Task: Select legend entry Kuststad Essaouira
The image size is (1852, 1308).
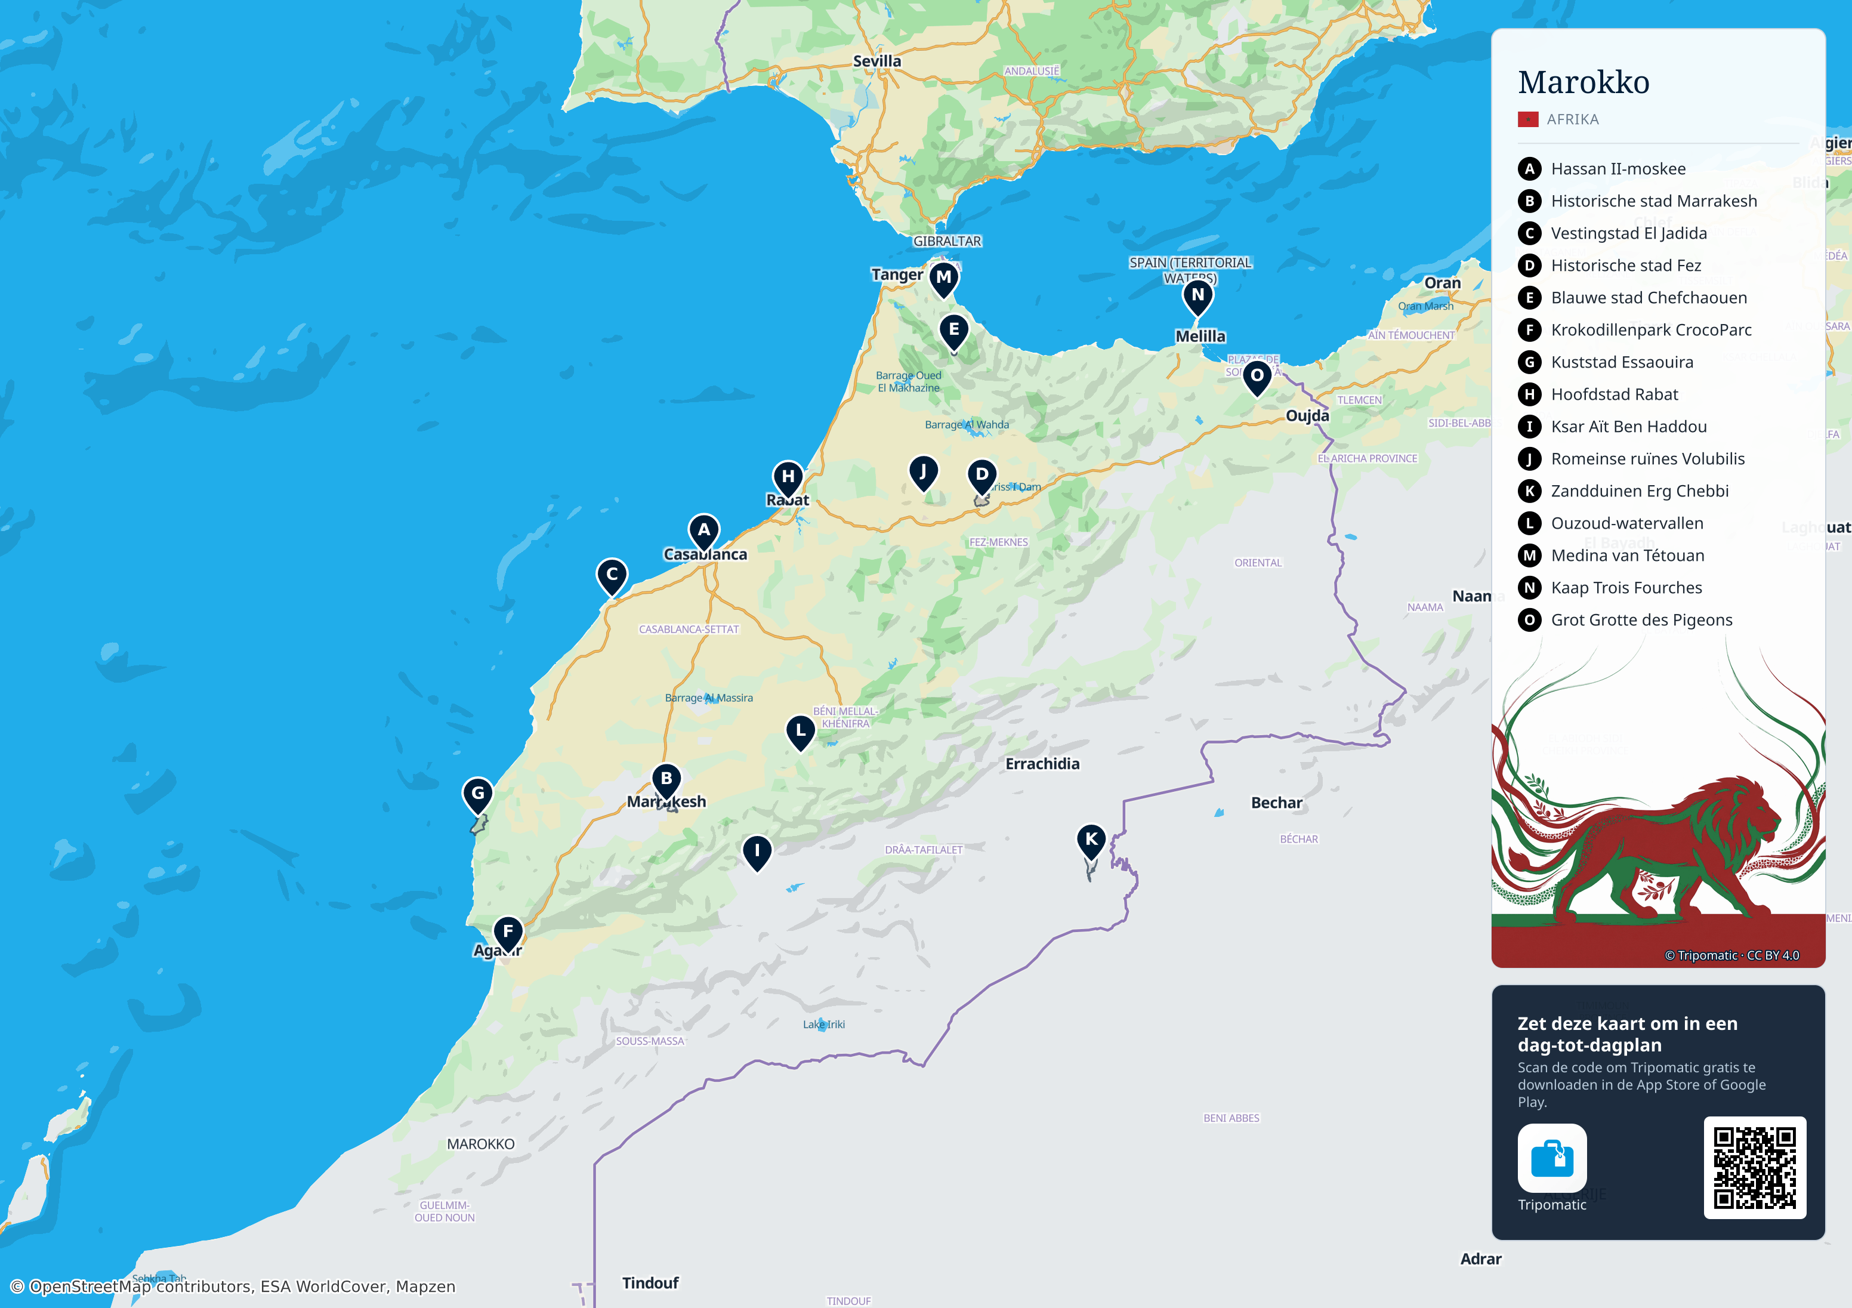Action: (x=1622, y=362)
